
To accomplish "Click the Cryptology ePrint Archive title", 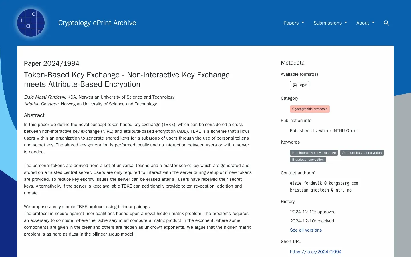I will (x=97, y=23).
